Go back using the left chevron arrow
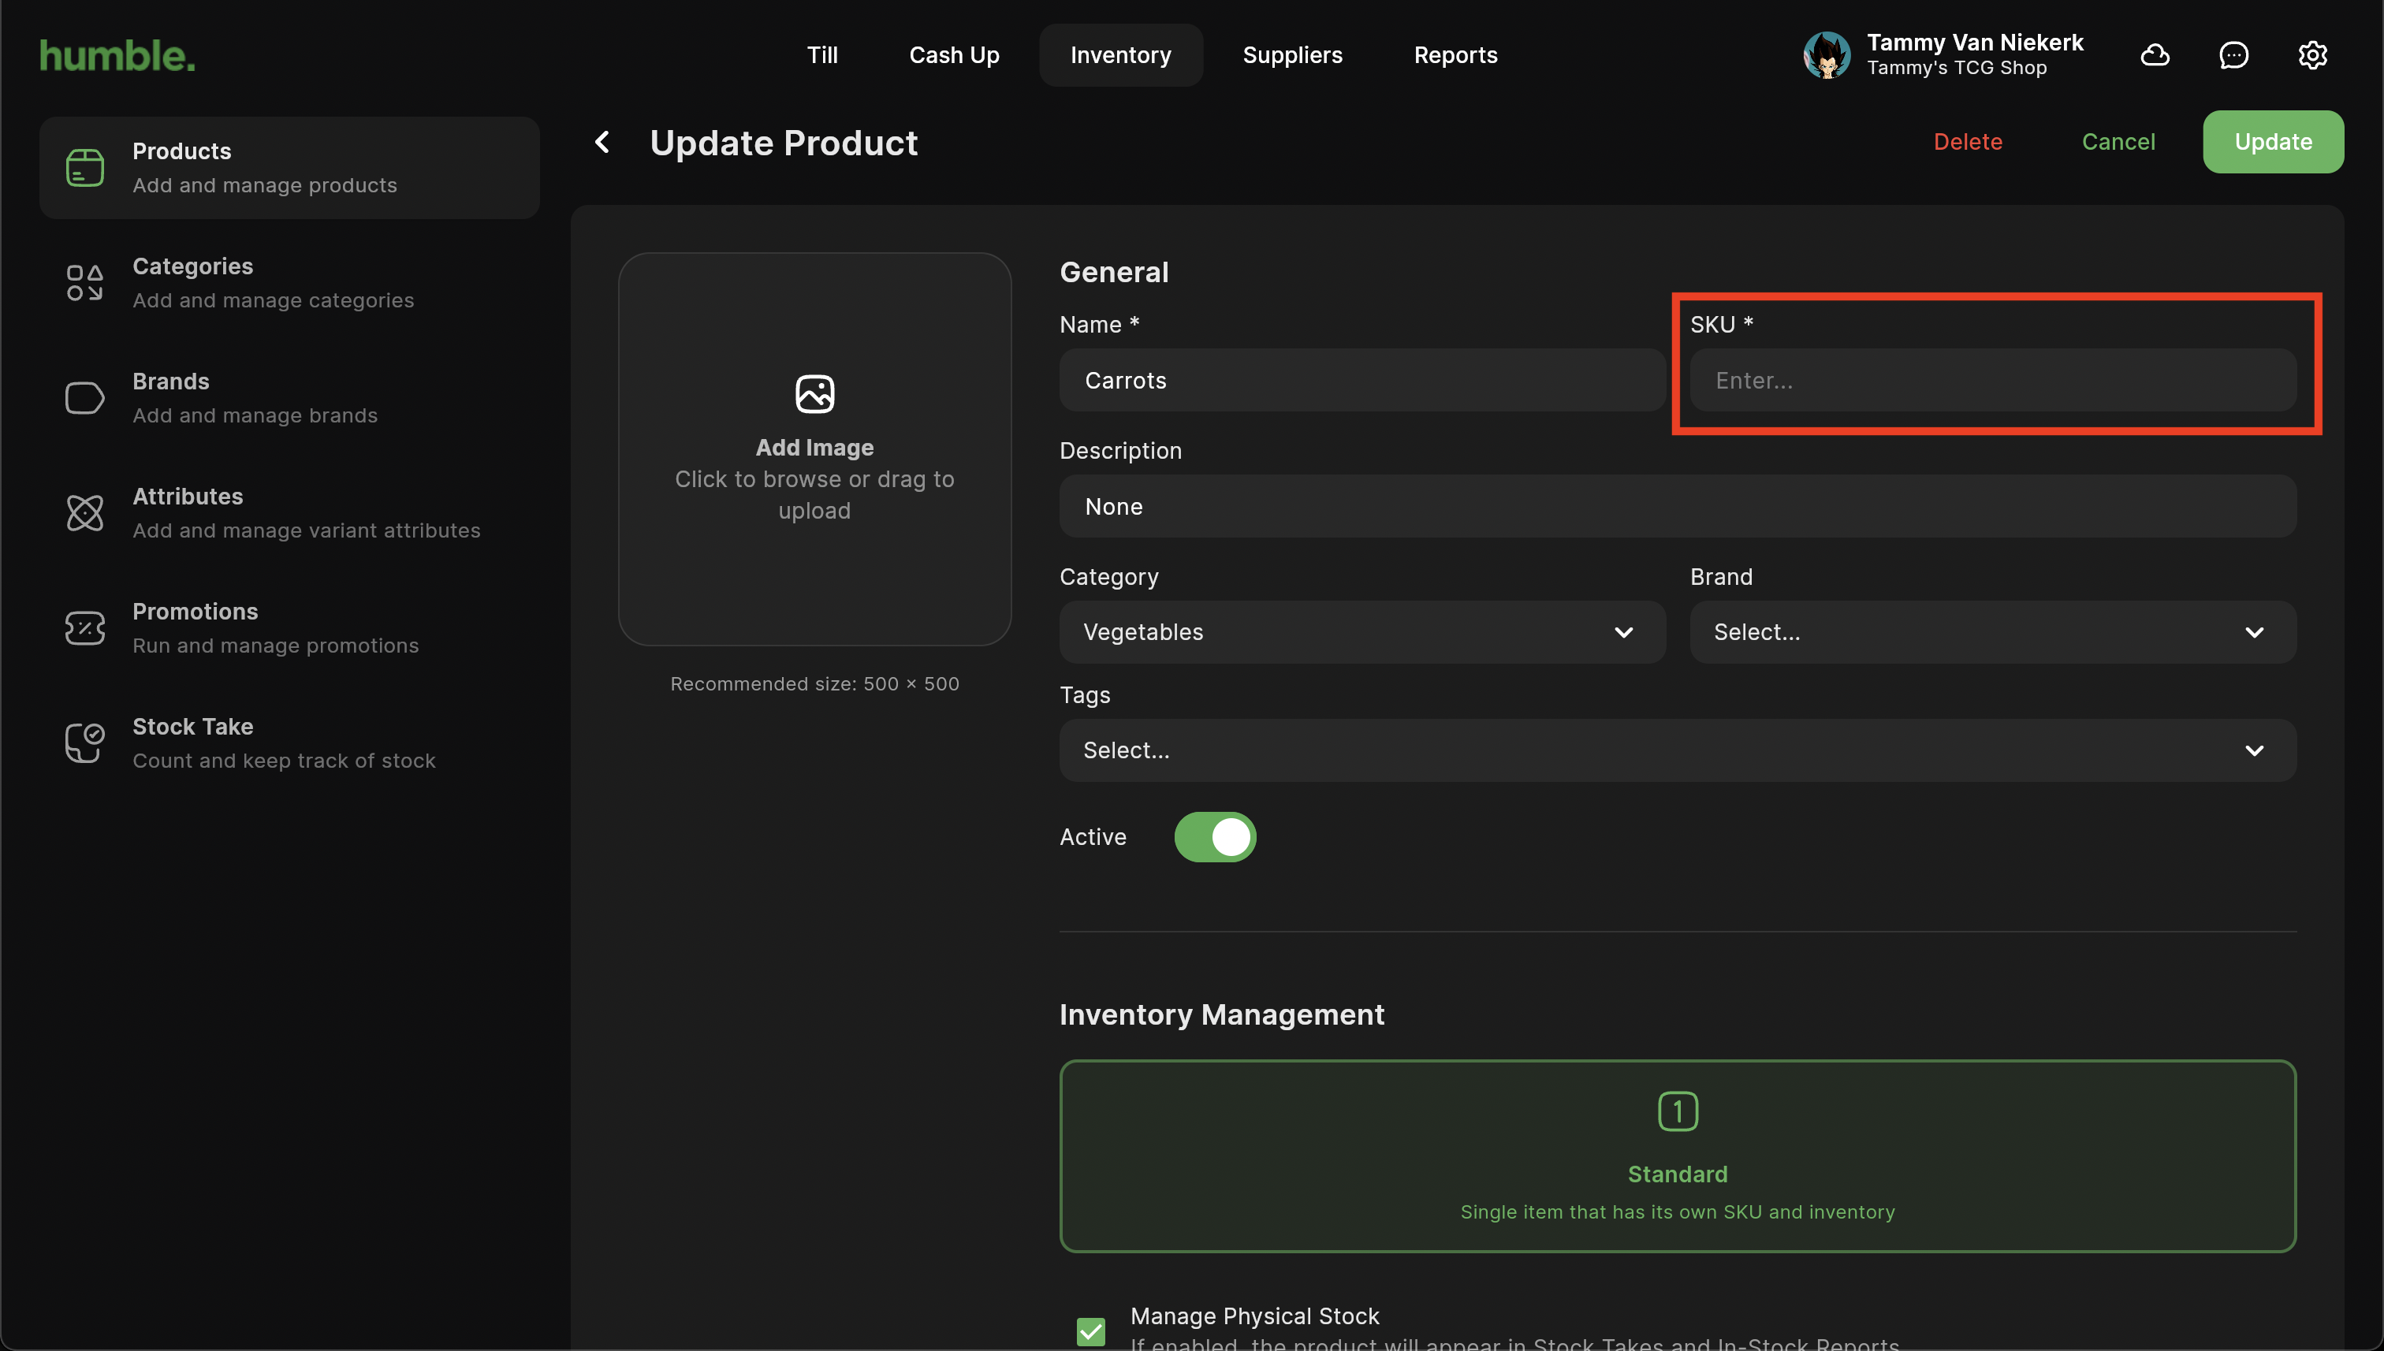This screenshot has width=2384, height=1351. click(x=602, y=142)
